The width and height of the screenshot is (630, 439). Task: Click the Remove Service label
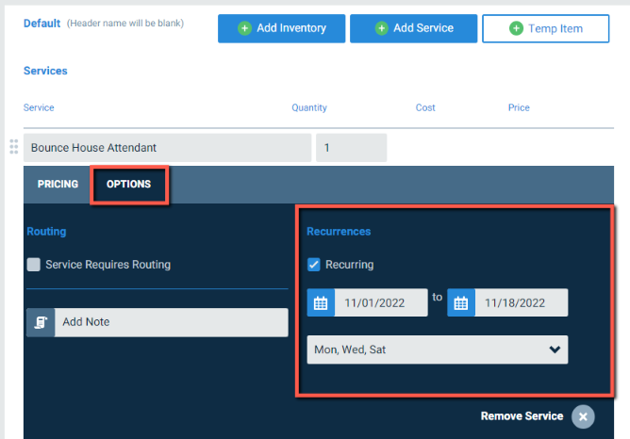[x=522, y=416]
